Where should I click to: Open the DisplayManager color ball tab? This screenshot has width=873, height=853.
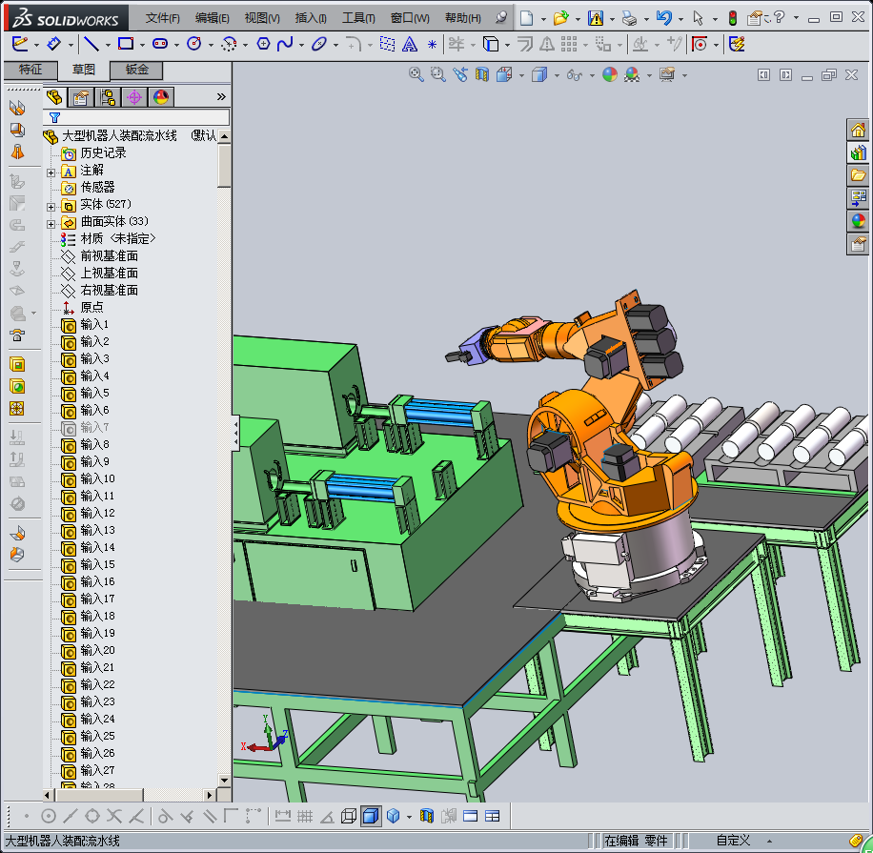point(160,96)
